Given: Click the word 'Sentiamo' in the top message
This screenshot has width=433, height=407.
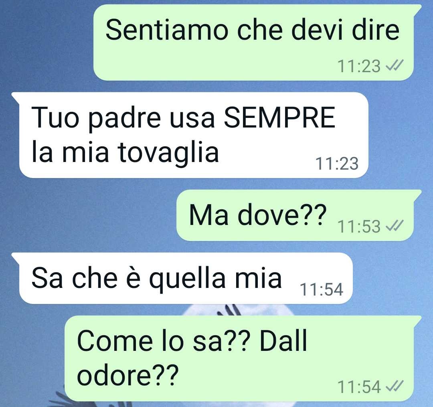Looking at the screenshot, I should click(167, 30).
